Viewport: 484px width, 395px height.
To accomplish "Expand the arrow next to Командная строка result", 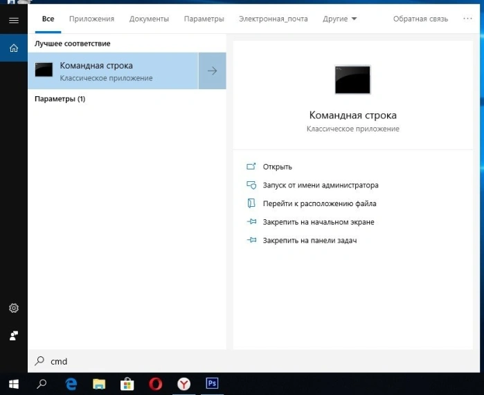I will [213, 71].
